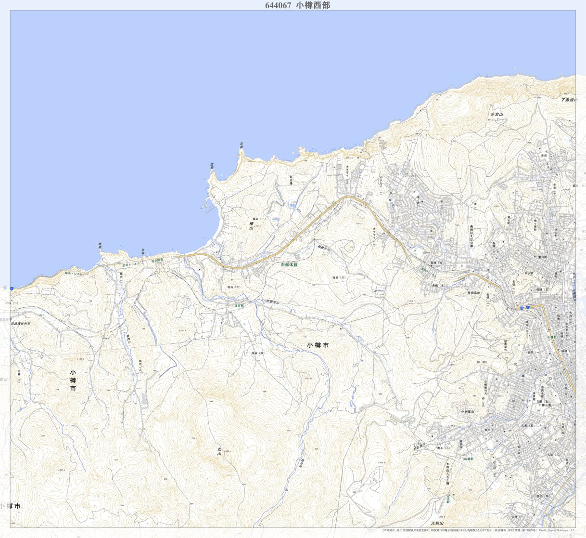Click the left blue route shield near 長橋
The image size is (586, 538).
pos(521,307)
